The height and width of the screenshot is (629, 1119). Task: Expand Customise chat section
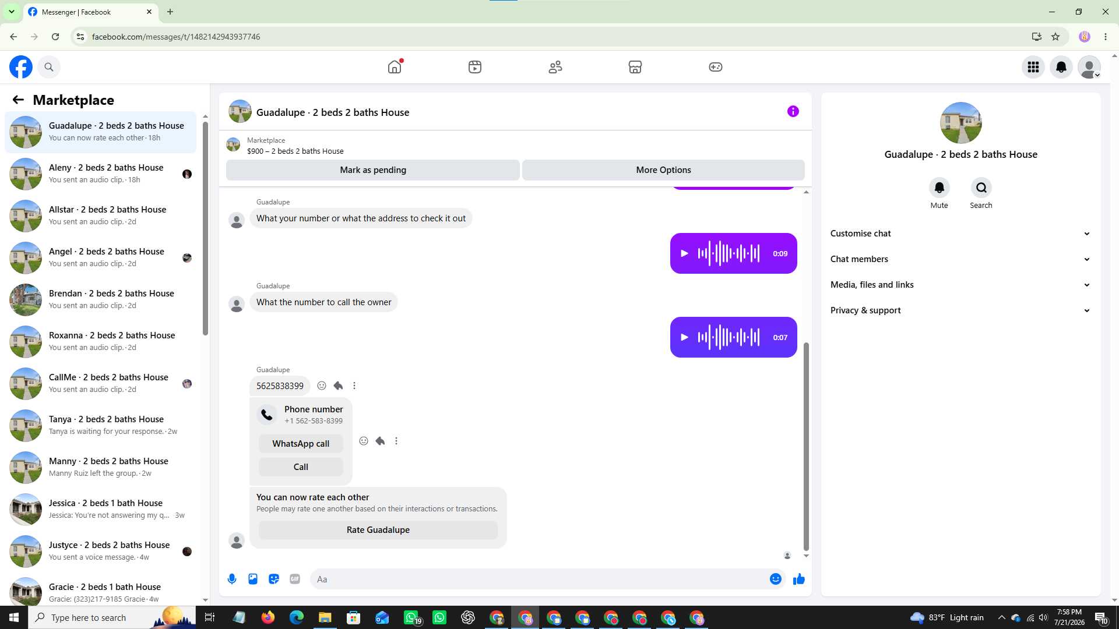[x=960, y=234]
